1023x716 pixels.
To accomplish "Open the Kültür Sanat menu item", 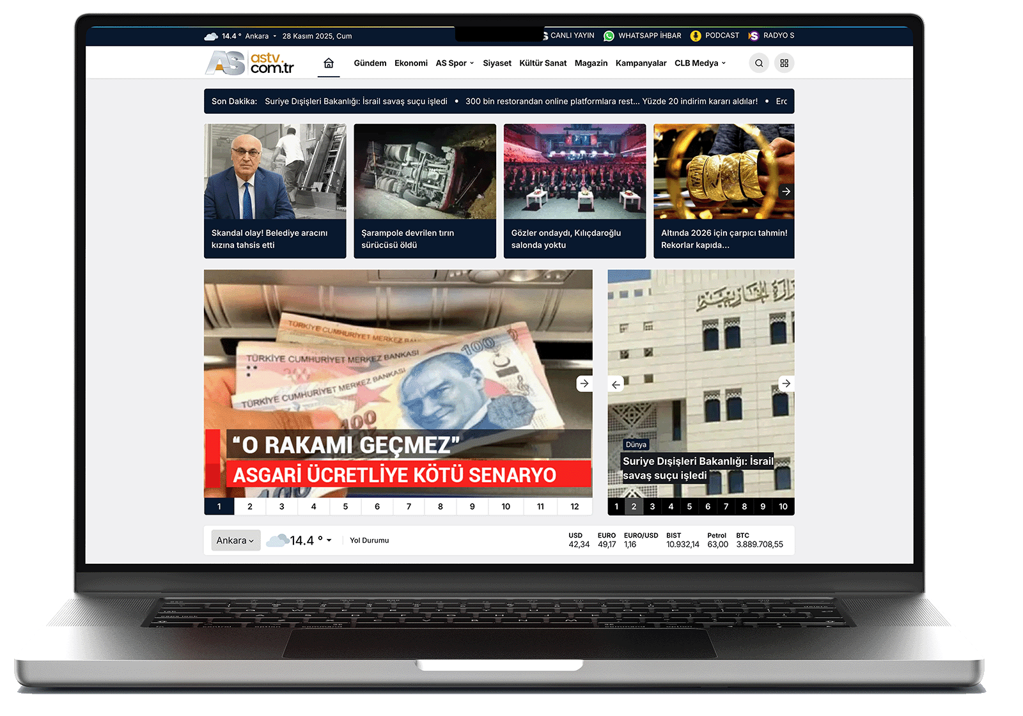I will coord(543,63).
